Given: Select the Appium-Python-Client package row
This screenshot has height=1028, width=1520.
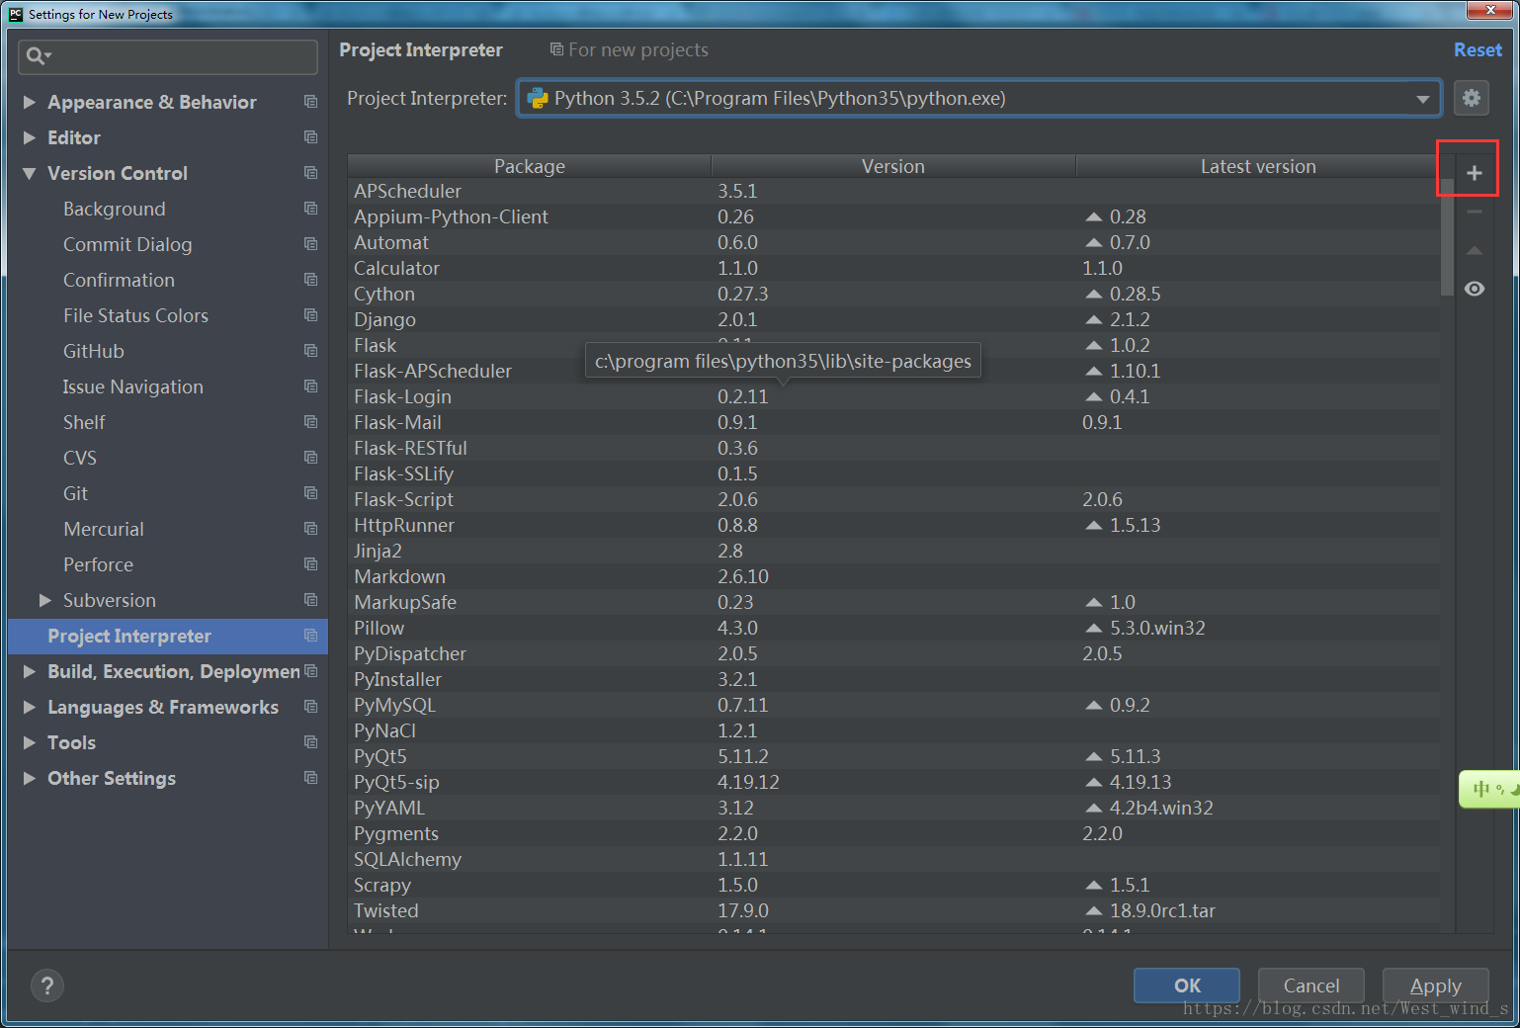Looking at the screenshot, I should click(x=893, y=216).
